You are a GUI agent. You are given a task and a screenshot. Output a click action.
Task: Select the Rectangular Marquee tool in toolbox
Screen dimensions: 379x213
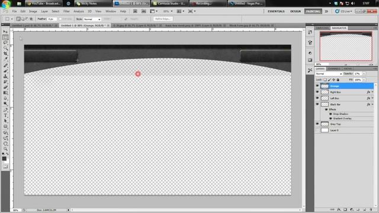coord(5,37)
